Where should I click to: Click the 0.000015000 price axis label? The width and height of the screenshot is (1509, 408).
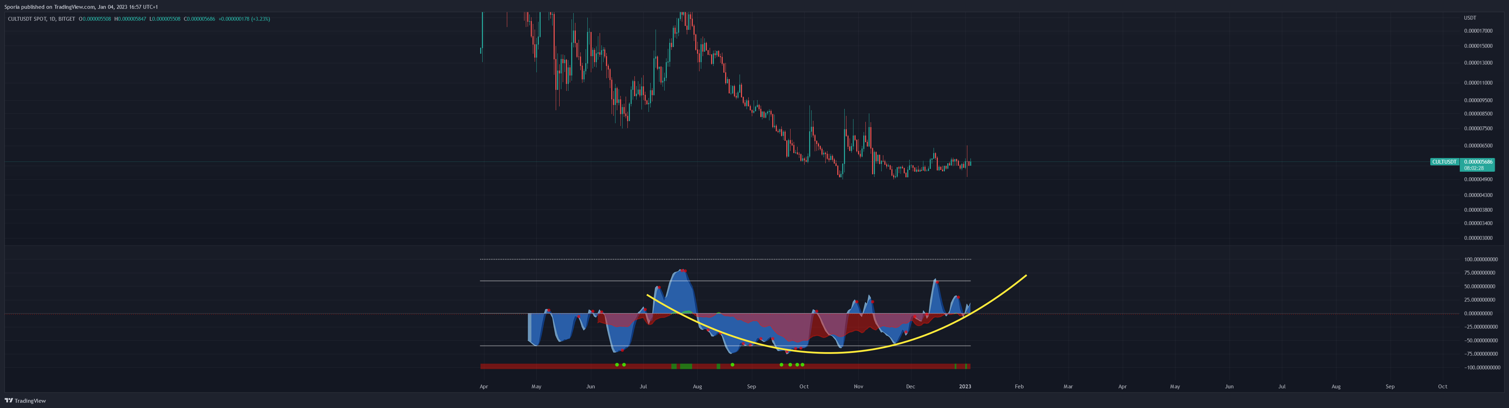pos(1478,46)
